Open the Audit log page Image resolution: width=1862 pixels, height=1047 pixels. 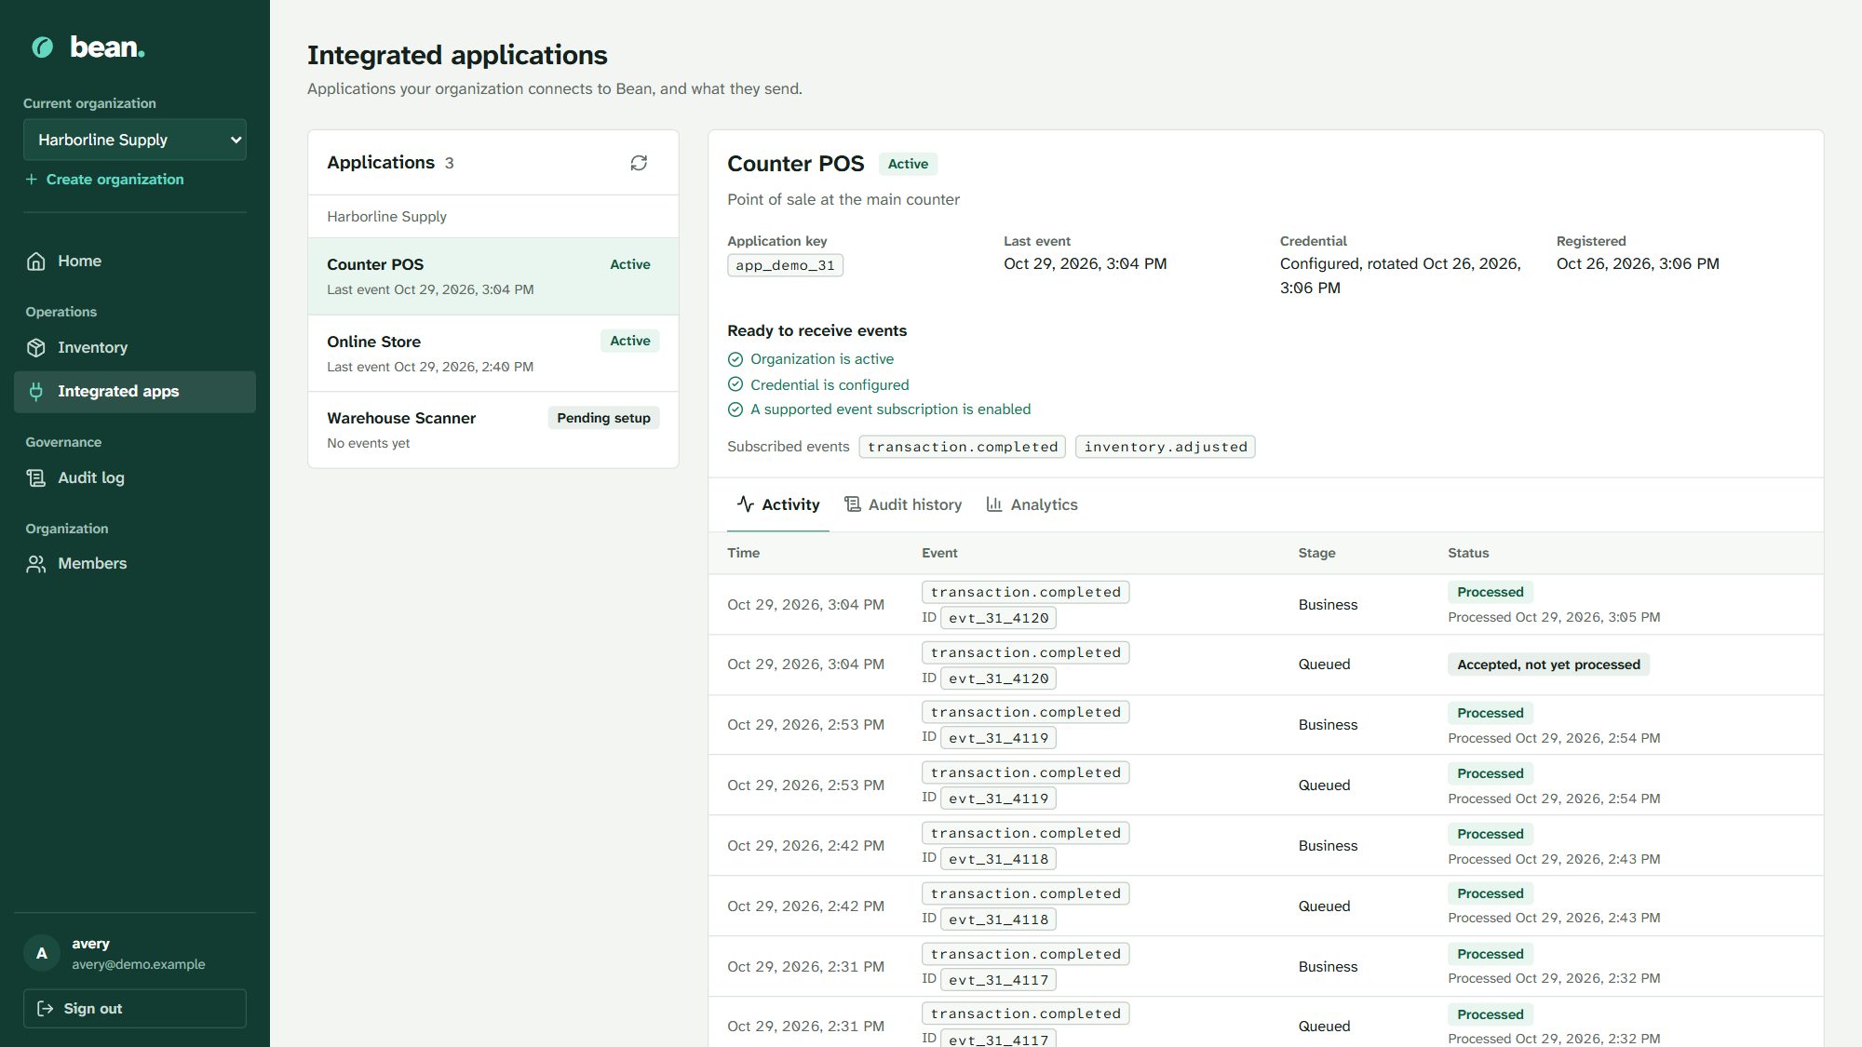[x=135, y=478]
